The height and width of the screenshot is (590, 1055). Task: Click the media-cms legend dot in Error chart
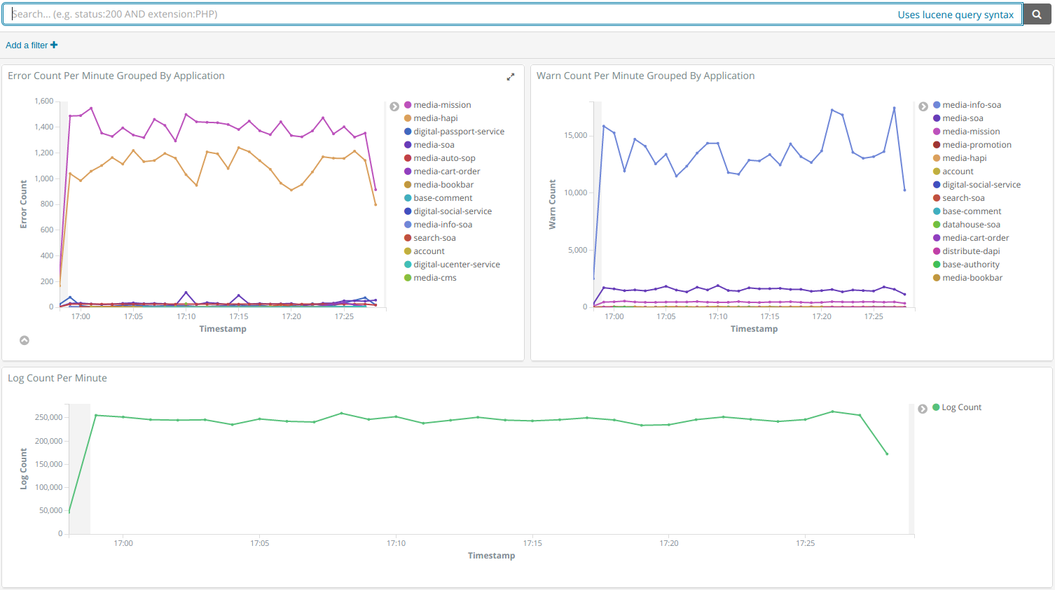coord(408,278)
